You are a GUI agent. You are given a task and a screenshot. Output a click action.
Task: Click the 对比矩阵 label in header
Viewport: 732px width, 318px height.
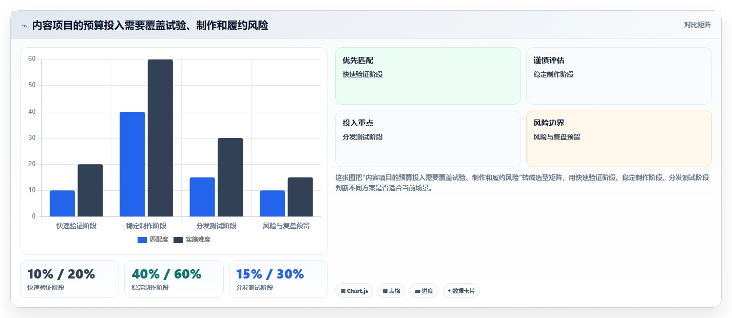697,25
